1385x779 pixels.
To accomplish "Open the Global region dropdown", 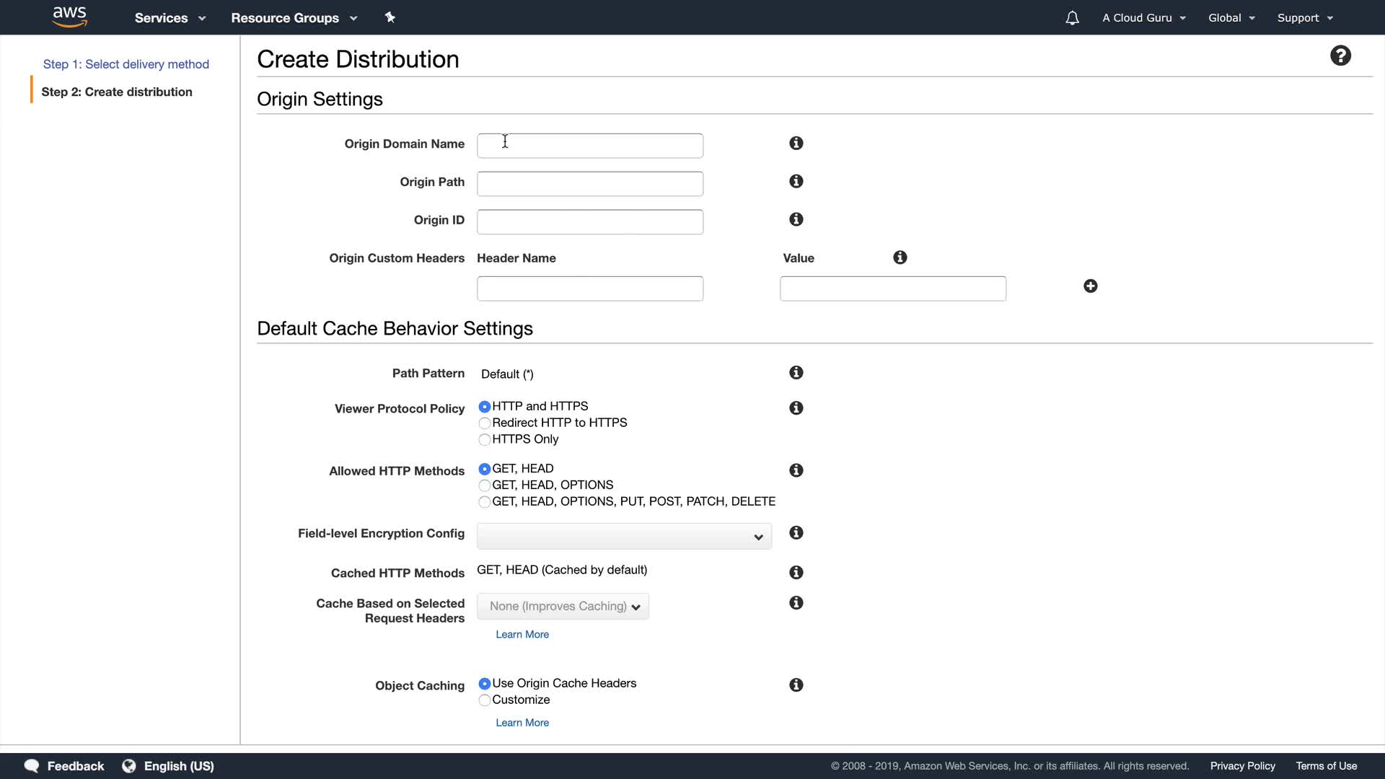I will 1231,18.
